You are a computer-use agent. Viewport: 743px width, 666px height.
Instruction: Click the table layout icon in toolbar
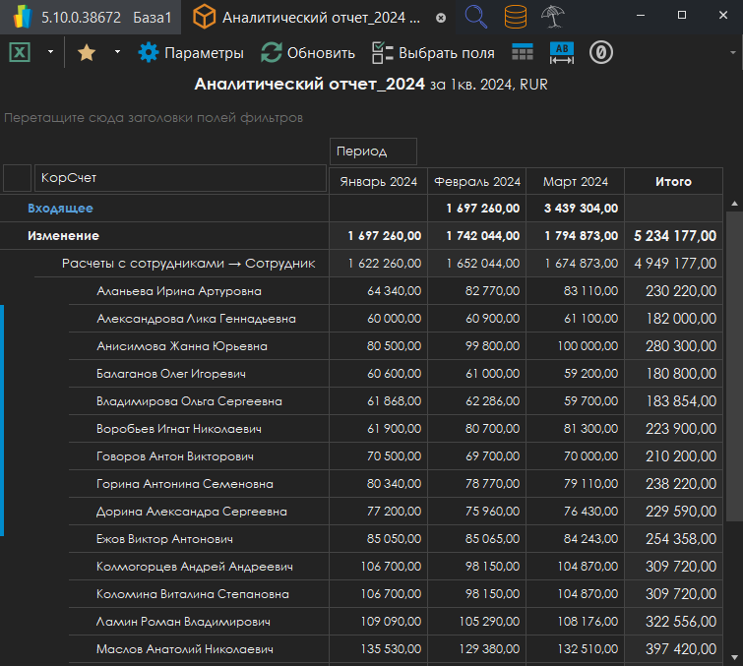pyautogui.click(x=523, y=53)
